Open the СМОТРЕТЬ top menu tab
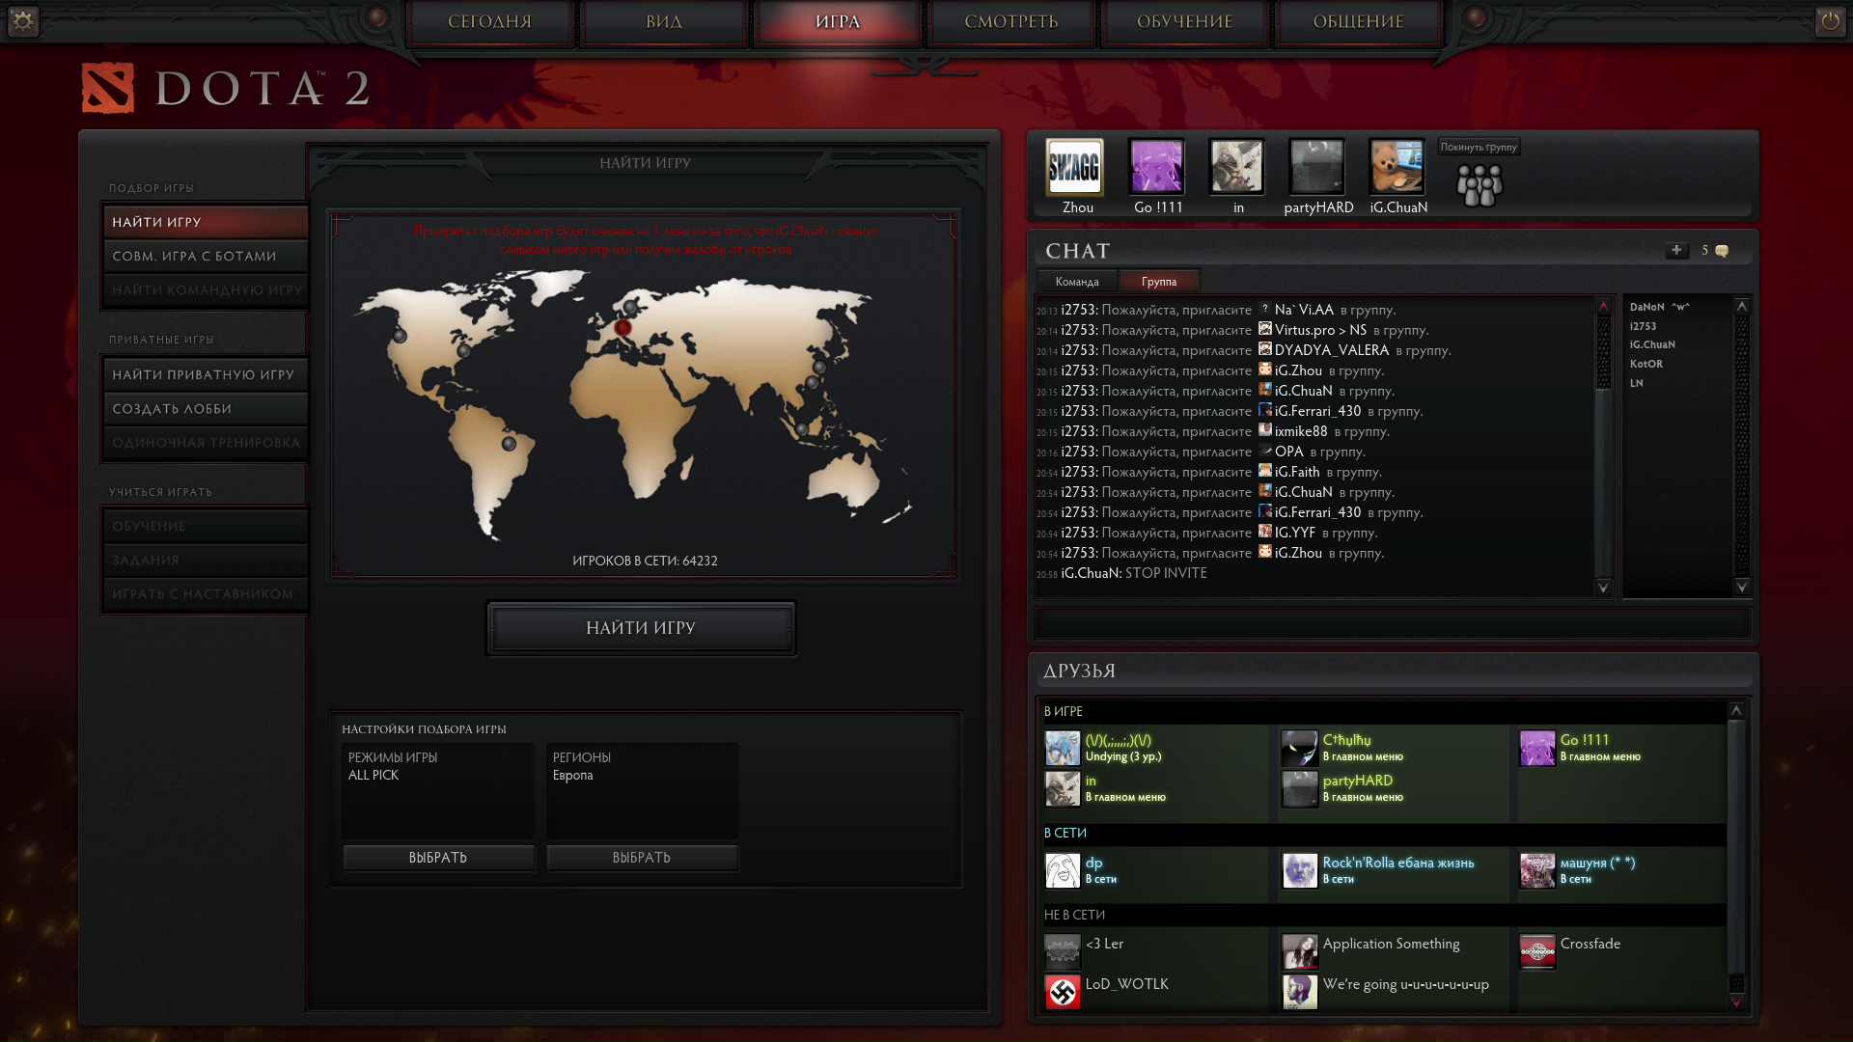This screenshot has height=1042, width=1853. (1010, 22)
